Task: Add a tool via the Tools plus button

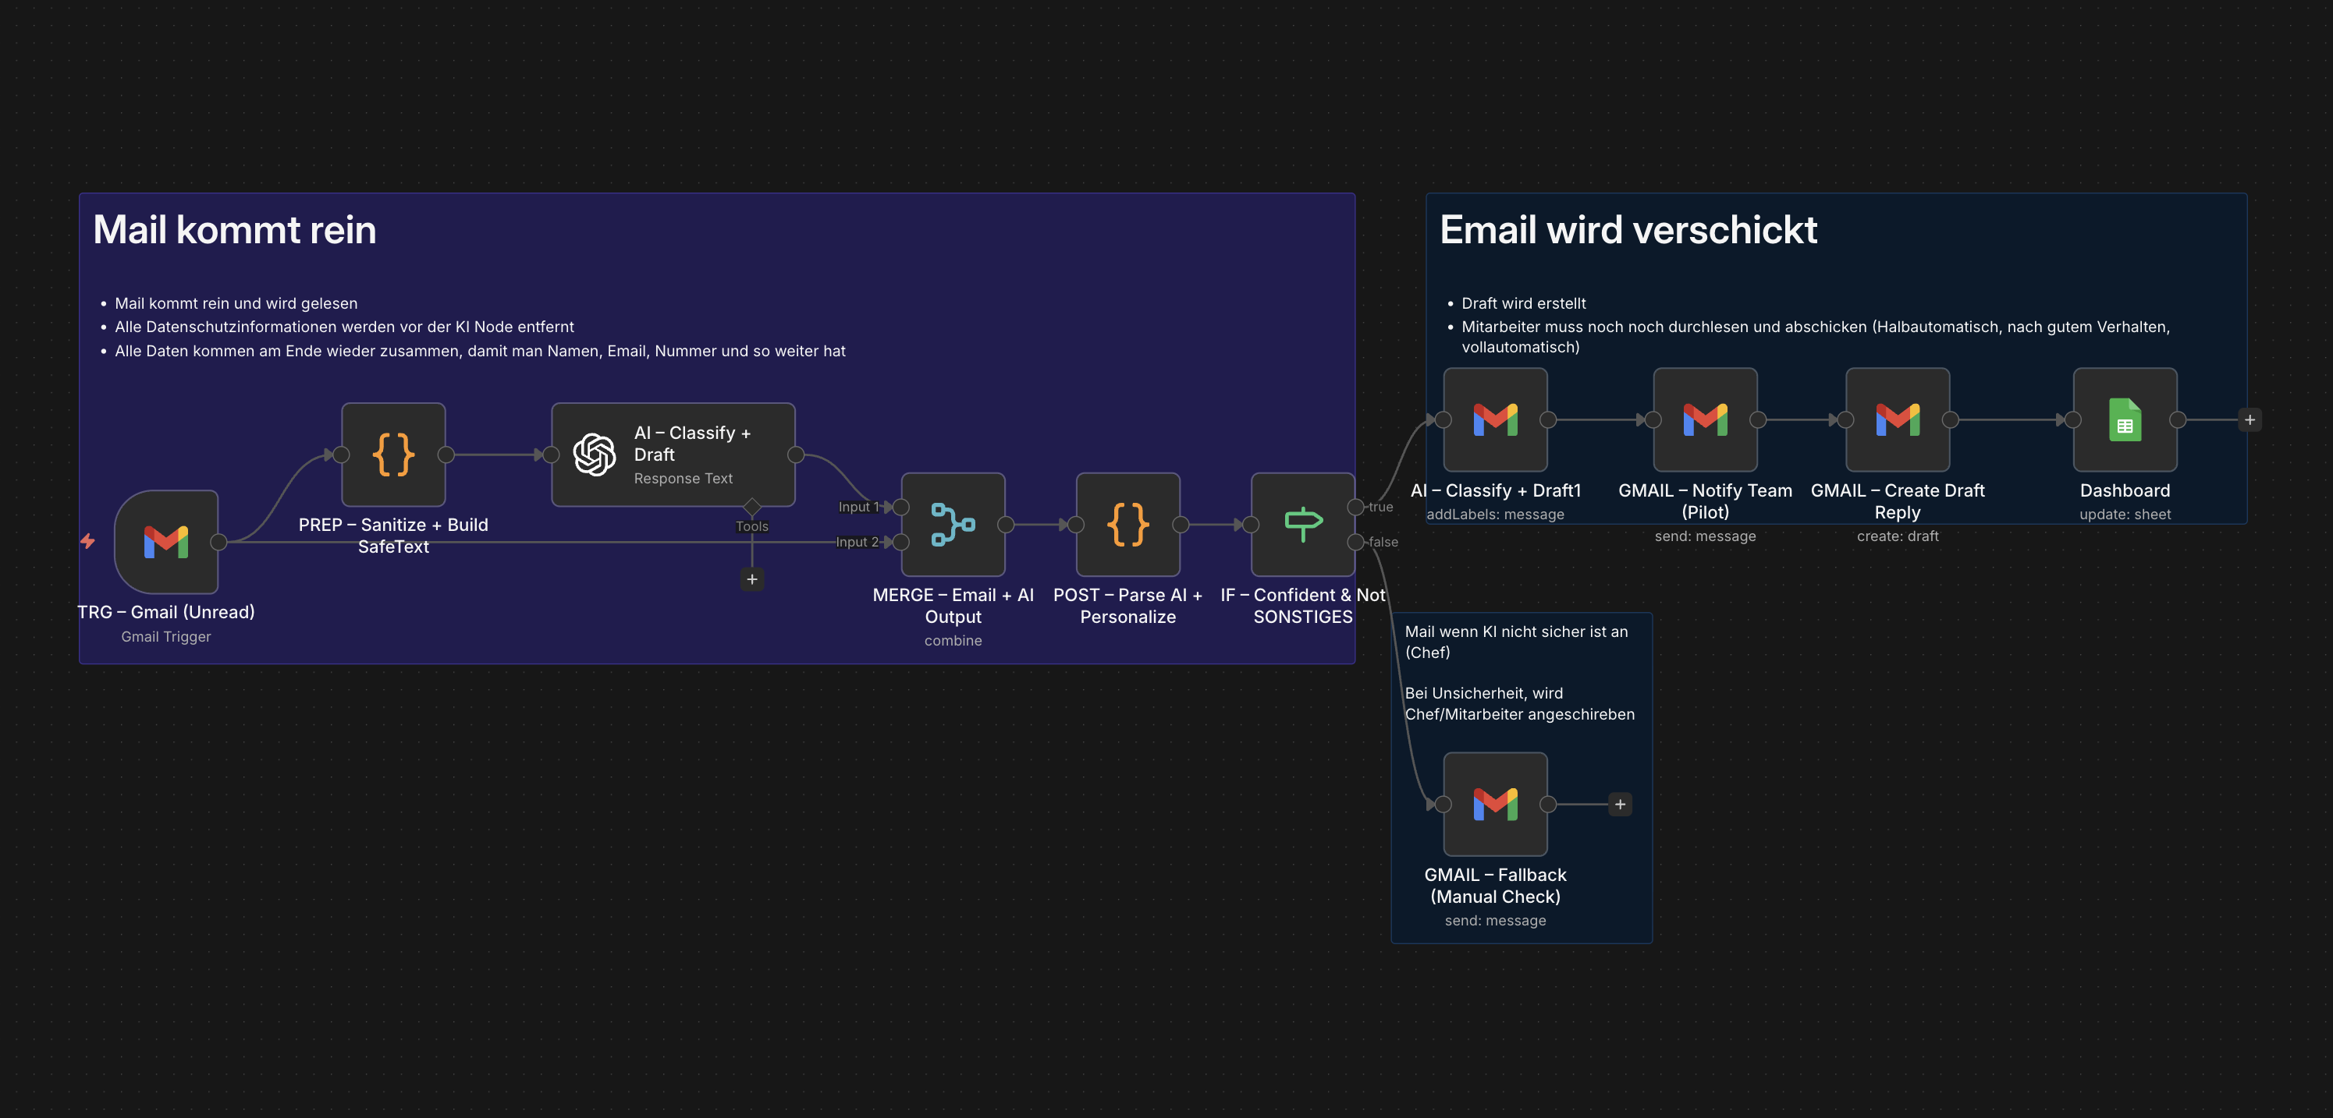Action: (751, 579)
